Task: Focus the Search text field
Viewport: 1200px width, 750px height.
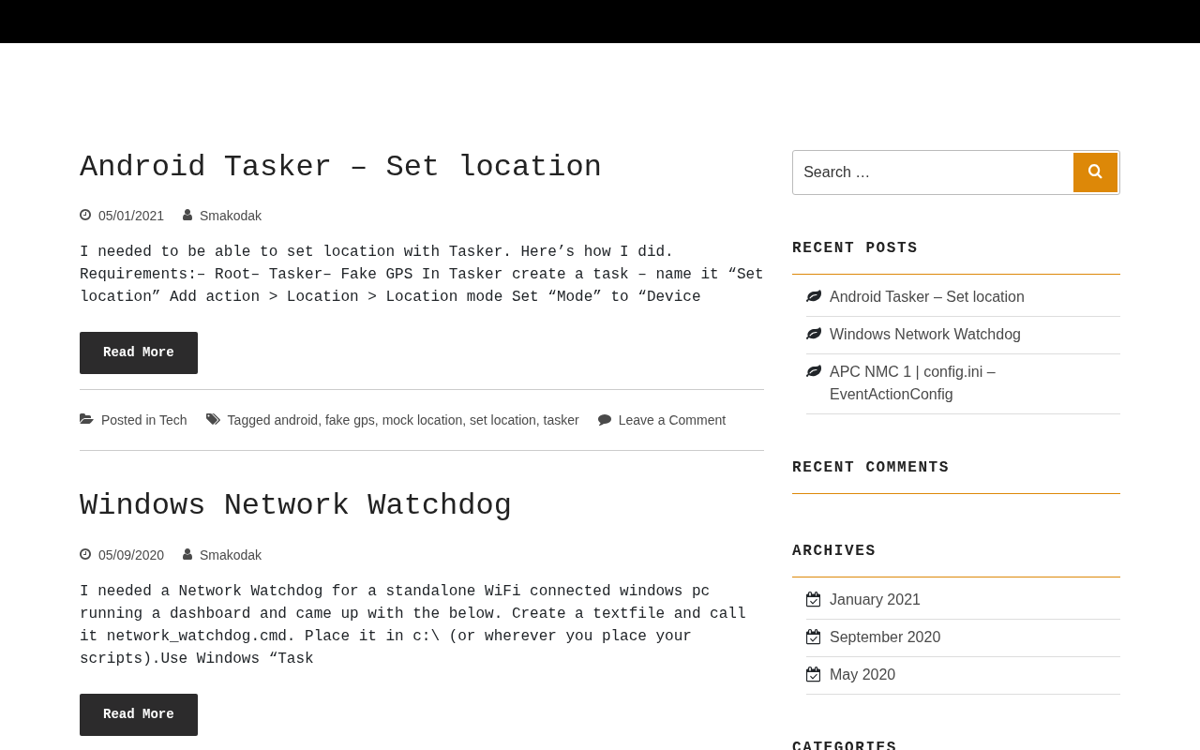Action: coord(933,172)
